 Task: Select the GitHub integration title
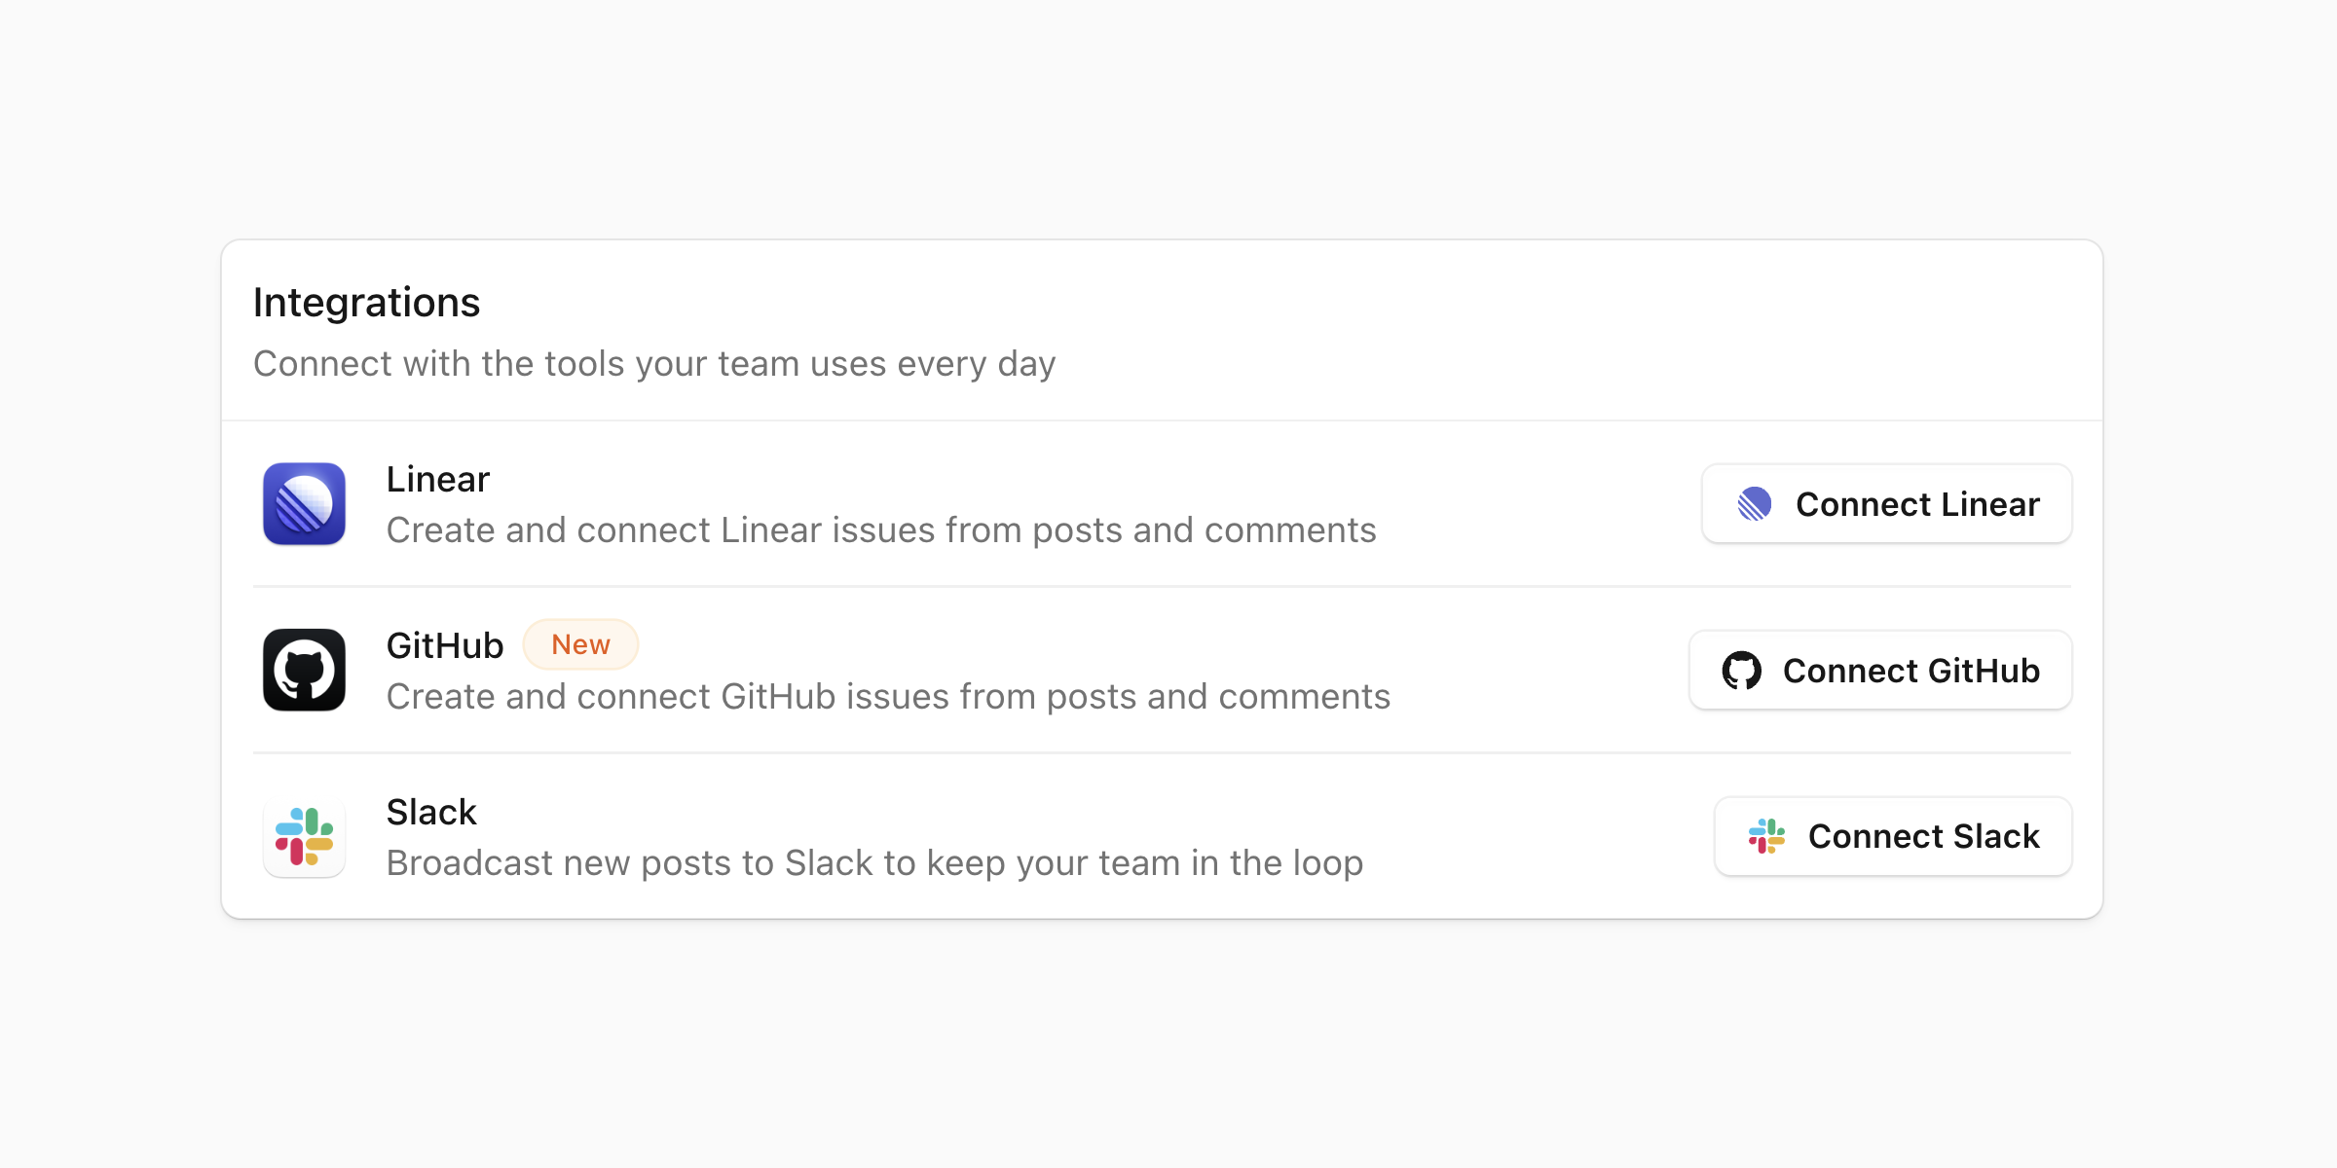pos(444,645)
